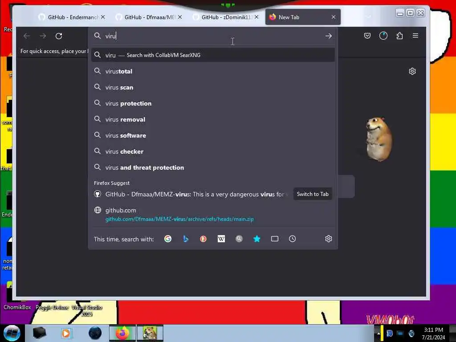The width and height of the screenshot is (456, 342).
Task: Click the ChomikBox hamster taskbar icon
Action: [x=150, y=333]
